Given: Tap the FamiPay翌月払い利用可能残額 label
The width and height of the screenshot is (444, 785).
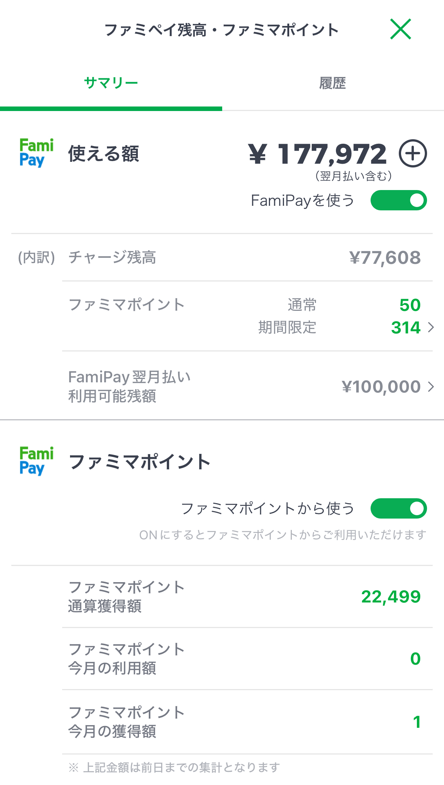Looking at the screenshot, I should coord(129,386).
